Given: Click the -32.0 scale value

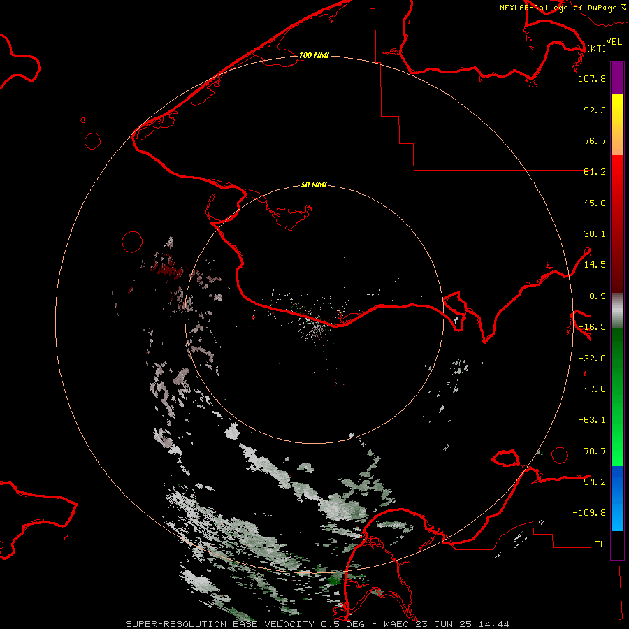Looking at the screenshot, I should click(592, 359).
